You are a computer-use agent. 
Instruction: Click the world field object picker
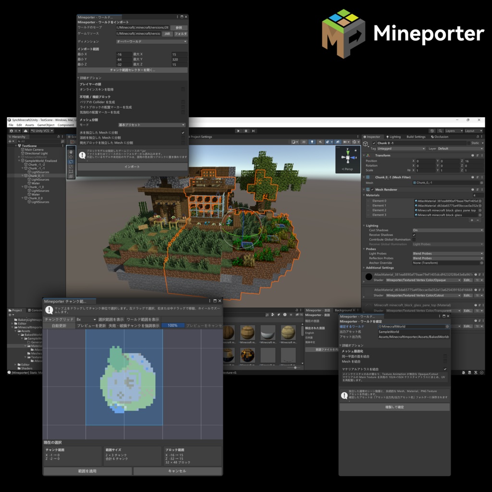tap(447, 327)
